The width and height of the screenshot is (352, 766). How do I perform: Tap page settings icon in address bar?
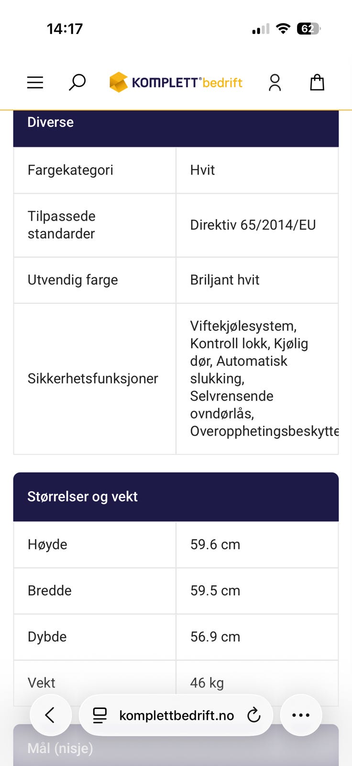99,715
